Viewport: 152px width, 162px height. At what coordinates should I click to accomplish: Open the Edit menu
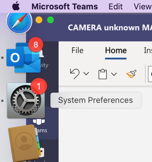click(x=116, y=7)
